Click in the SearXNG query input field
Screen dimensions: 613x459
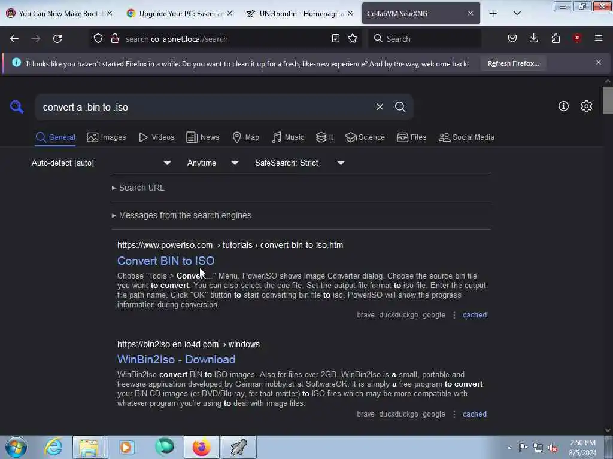205,107
